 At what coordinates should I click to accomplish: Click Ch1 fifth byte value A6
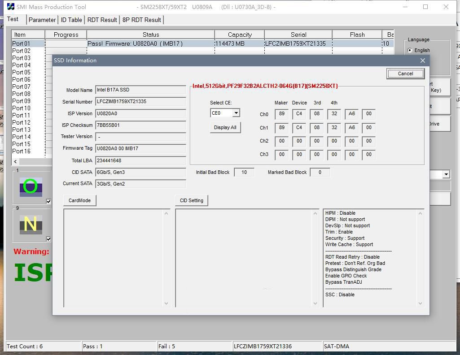point(352,128)
